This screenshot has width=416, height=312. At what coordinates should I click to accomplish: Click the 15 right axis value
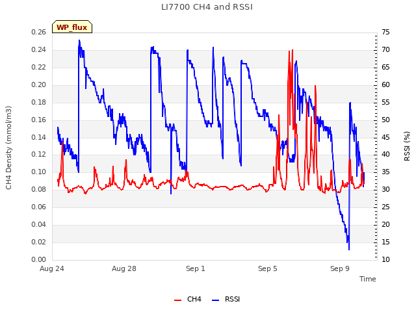[385, 242]
